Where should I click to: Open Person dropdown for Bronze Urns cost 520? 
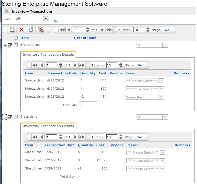pos(145,89)
